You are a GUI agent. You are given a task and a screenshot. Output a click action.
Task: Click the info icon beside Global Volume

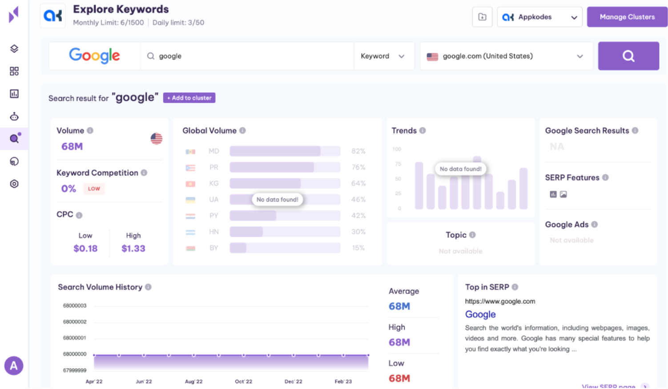(242, 131)
